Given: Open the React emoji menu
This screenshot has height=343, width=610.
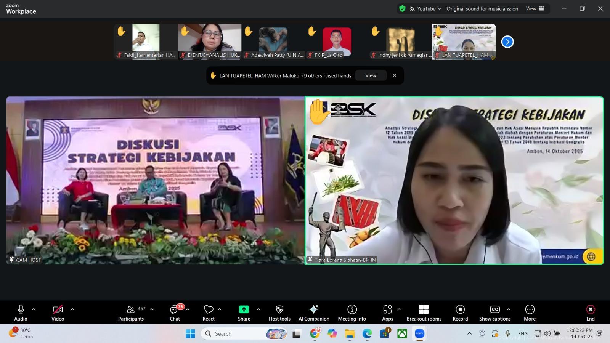Looking at the screenshot, I should point(209,313).
